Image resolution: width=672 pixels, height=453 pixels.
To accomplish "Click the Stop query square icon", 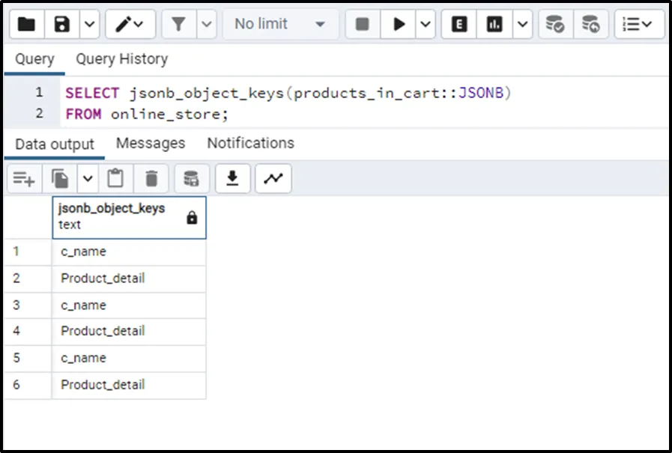I will (x=363, y=25).
